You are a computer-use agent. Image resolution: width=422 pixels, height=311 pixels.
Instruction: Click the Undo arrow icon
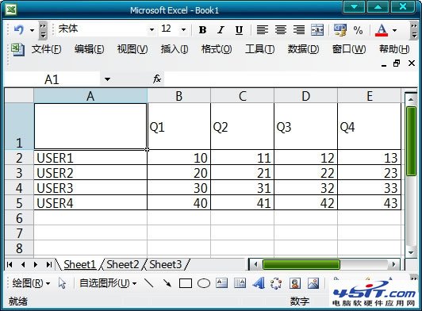[x=19, y=29]
